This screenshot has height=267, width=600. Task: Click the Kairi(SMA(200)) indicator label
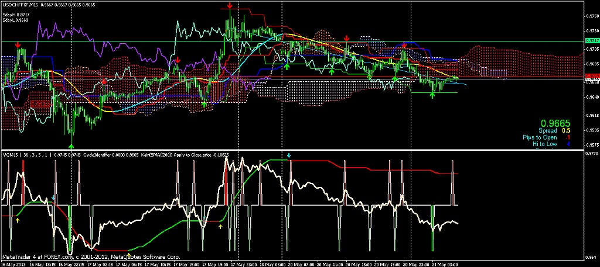(x=157, y=155)
